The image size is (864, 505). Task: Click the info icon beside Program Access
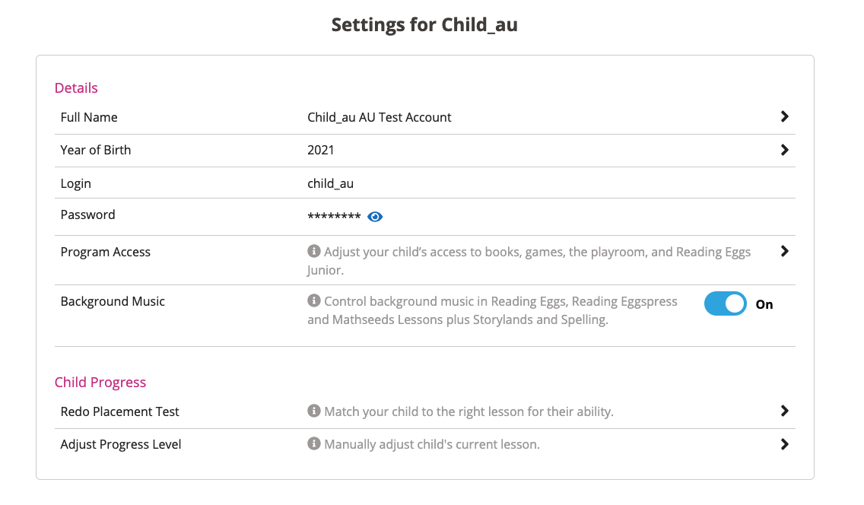pos(313,251)
